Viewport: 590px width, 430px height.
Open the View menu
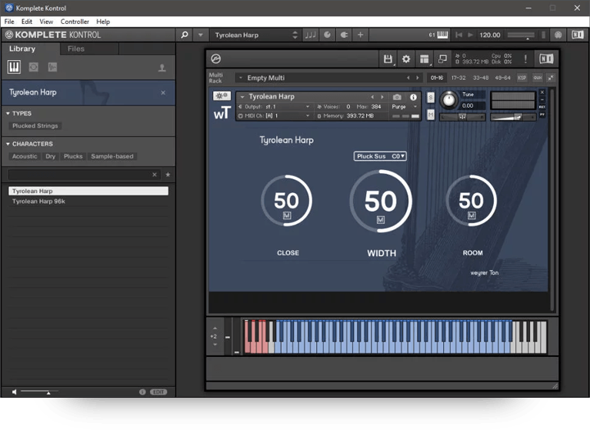click(x=46, y=22)
